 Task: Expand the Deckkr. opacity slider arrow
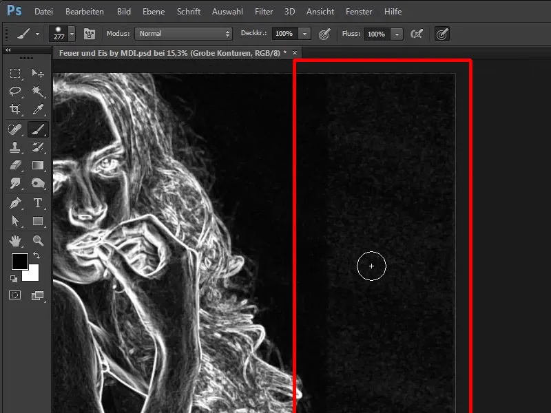(304, 34)
